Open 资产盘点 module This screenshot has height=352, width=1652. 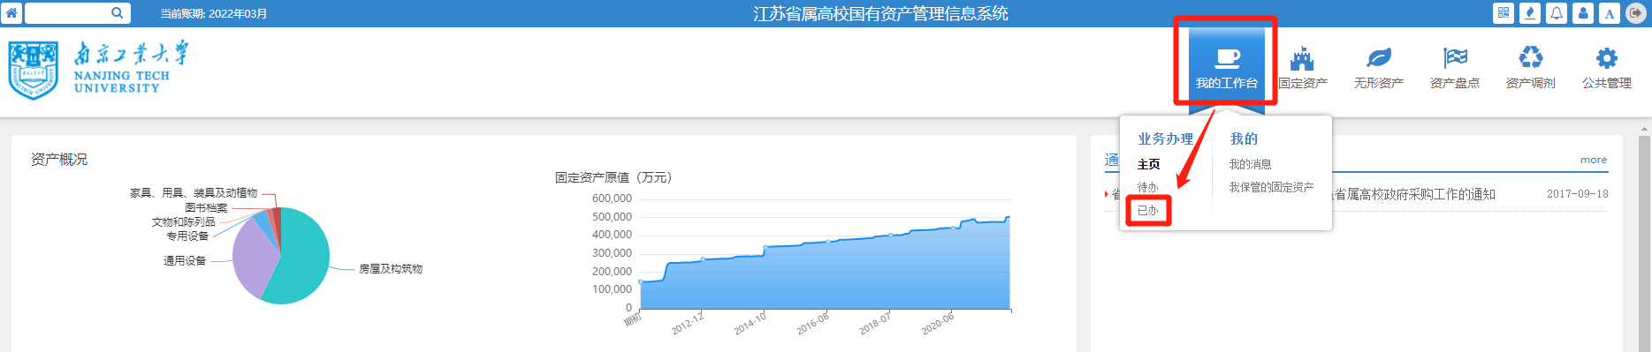(1455, 68)
